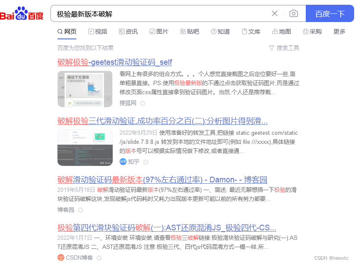The height and width of the screenshot is (264, 355).
Task: Expand dropdown arrow next to 知乎
Action: [x=146, y=162]
